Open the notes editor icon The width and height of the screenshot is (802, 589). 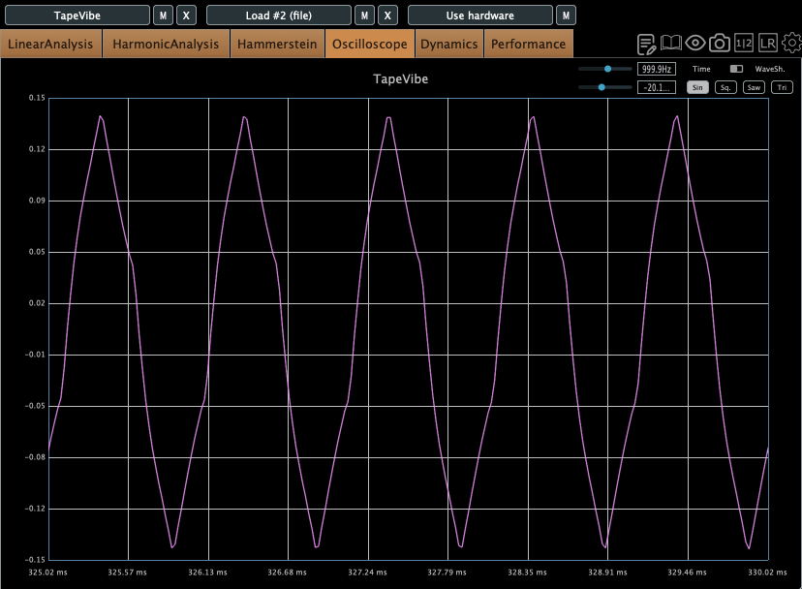tap(647, 44)
